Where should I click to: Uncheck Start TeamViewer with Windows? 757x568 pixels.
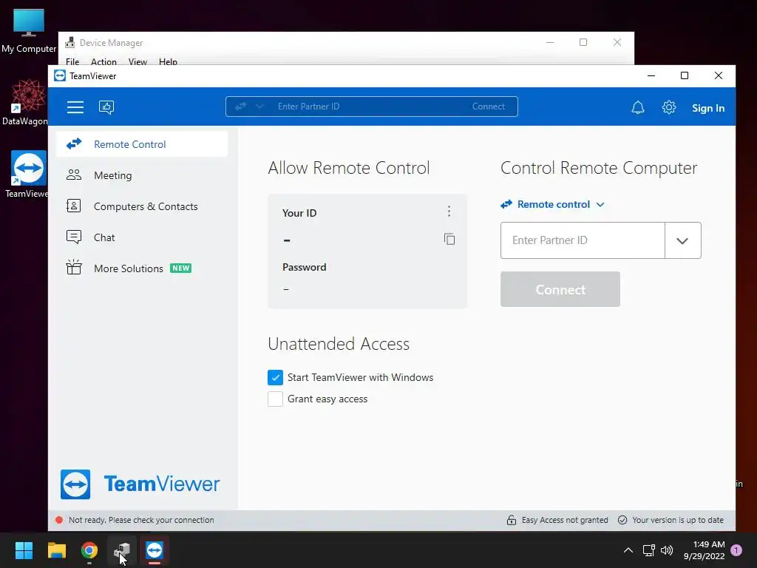pyautogui.click(x=275, y=377)
